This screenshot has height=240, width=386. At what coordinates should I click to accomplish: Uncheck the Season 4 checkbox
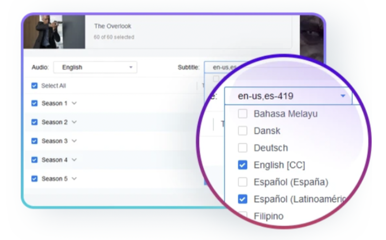[35, 160]
